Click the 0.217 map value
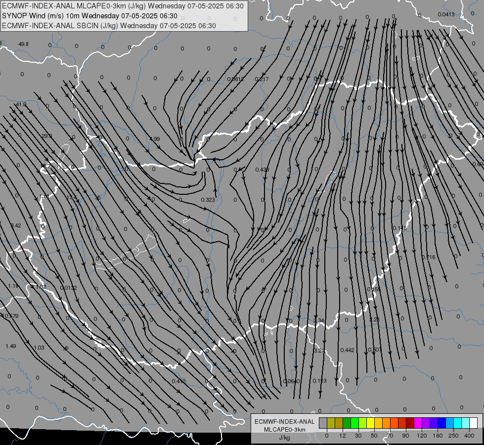 point(262,79)
